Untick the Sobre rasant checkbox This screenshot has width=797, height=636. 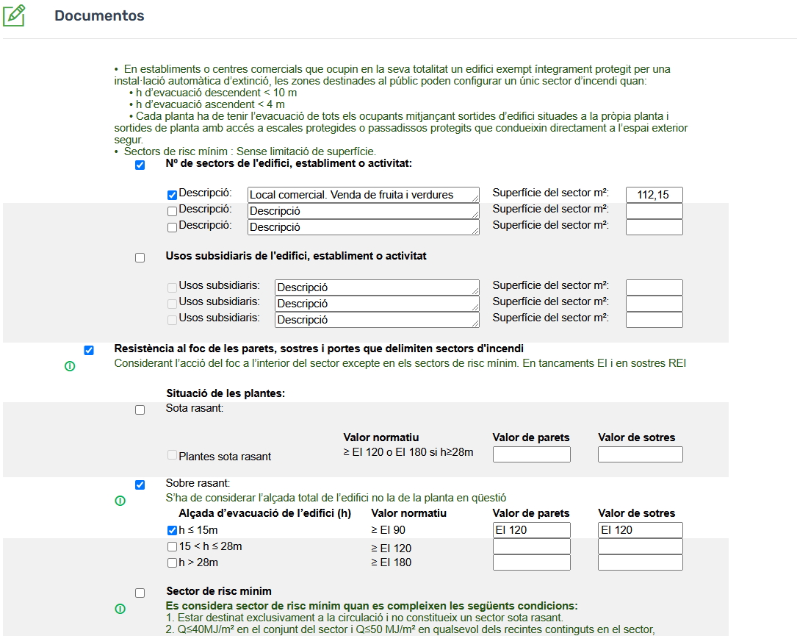click(x=140, y=485)
